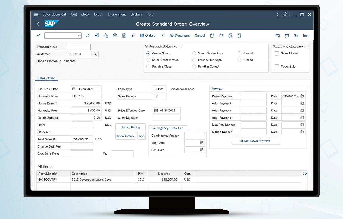This screenshot has height=219, width=343.
Task: Select the Cancel status radio button
Action: [x=240, y=53]
